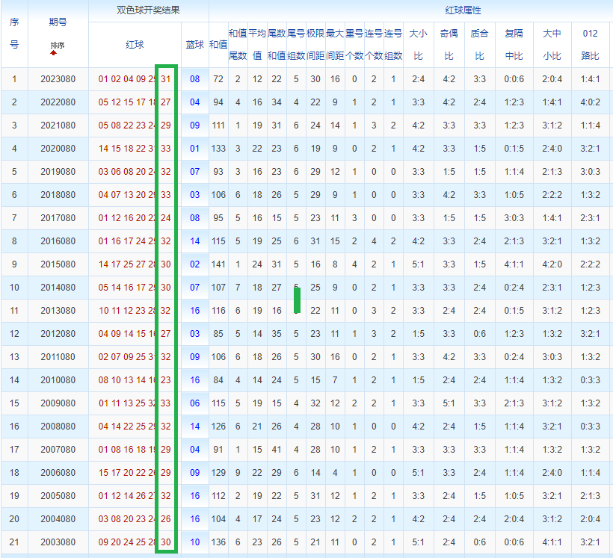Select the 红球 column header

coord(135,45)
